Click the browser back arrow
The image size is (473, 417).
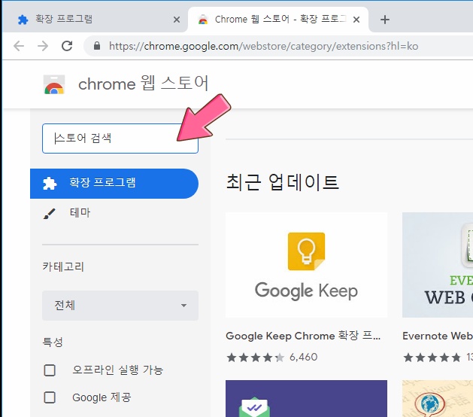click(19, 46)
